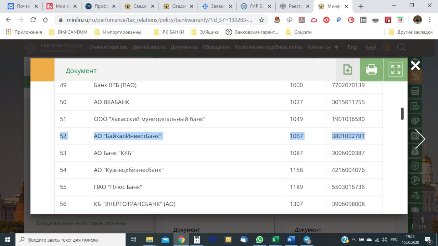The height and width of the screenshot is (246, 438).
Task: Click the Банк ВТБ (ПАО) cell
Action: click(x=187, y=85)
